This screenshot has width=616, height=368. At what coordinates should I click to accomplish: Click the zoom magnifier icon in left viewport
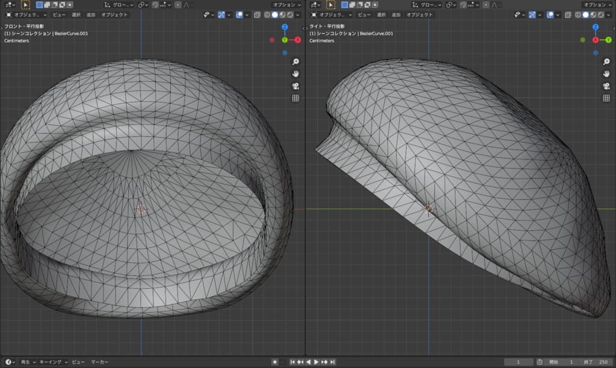(295, 61)
